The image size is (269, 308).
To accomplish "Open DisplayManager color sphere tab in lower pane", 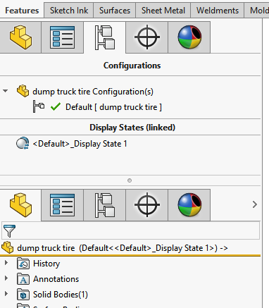I will [x=189, y=205].
